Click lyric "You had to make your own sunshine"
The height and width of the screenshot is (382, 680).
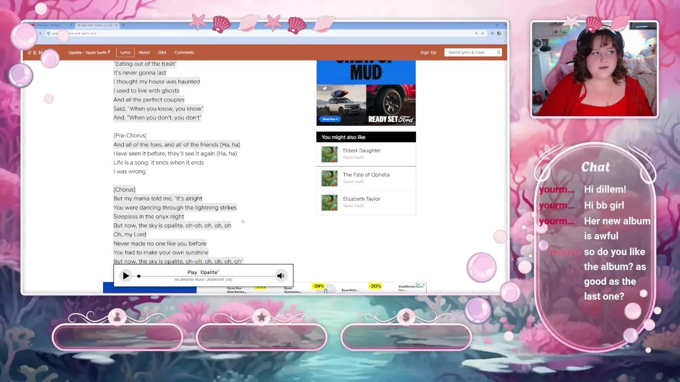pyautogui.click(x=161, y=253)
